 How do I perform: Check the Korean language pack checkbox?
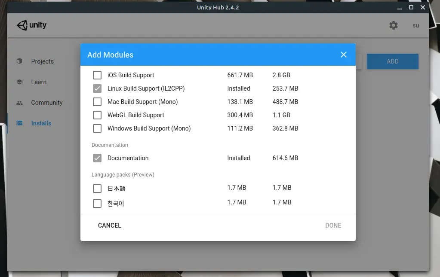[97, 203]
